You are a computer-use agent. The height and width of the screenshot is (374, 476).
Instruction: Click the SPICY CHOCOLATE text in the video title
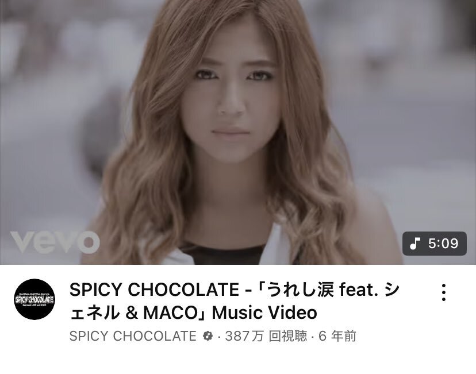(x=154, y=290)
